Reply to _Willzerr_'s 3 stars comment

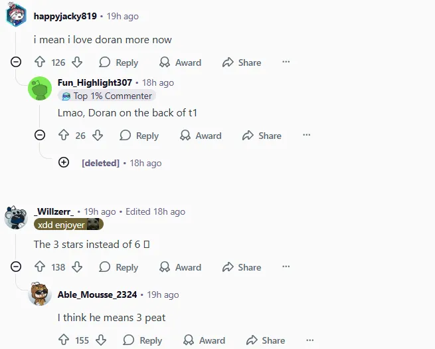[x=119, y=267]
